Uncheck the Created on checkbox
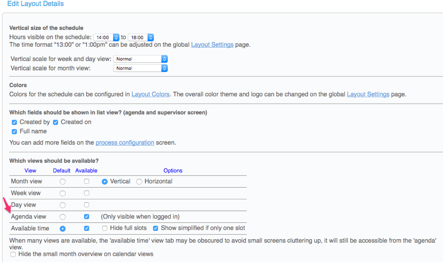 [55, 122]
